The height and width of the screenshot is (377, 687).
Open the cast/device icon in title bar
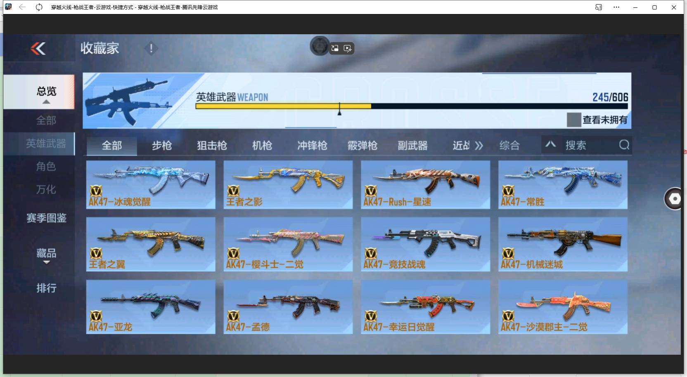598,7
